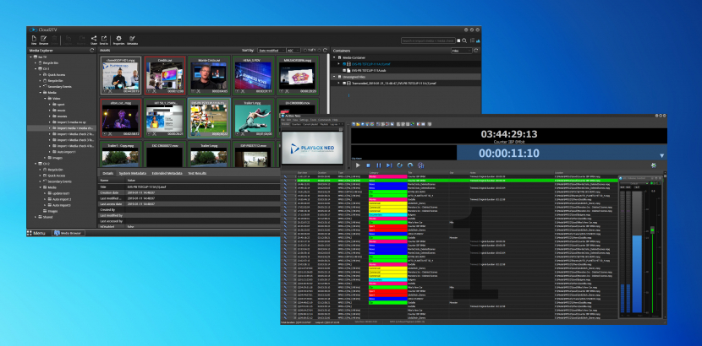This screenshot has height=346, width=702.
Task: Collapse Media Container in Containers panel
Action: (333, 58)
